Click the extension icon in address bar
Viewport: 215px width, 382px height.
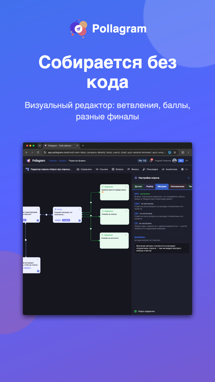[170, 152]
